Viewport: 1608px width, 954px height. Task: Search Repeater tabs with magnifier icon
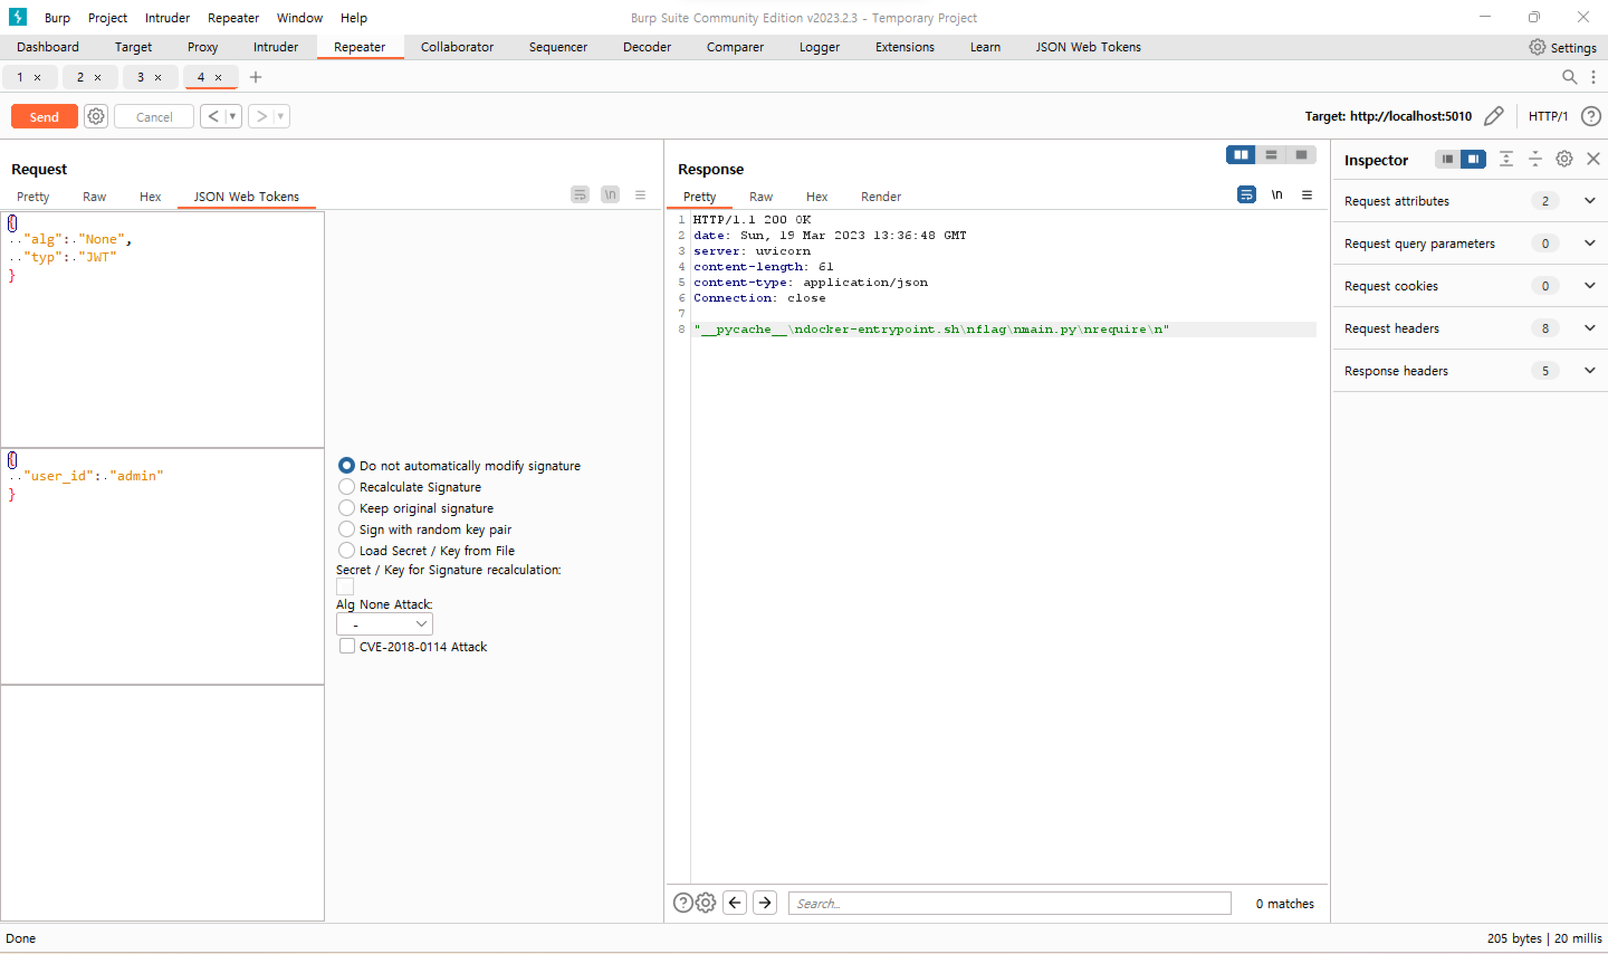(1569, 77)
